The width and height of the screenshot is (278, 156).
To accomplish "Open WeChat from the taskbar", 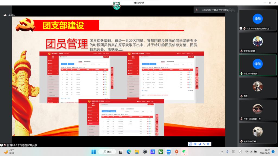I will coord(184,152).
